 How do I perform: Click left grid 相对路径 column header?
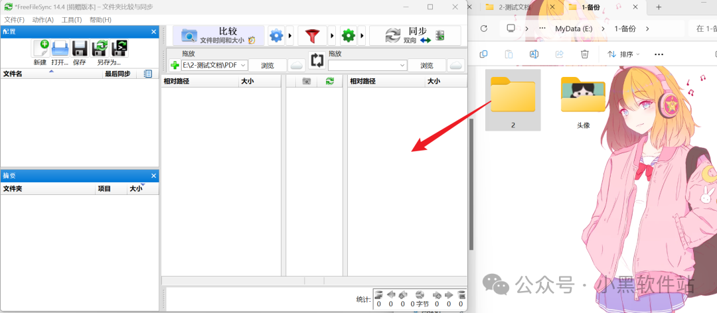200,82
